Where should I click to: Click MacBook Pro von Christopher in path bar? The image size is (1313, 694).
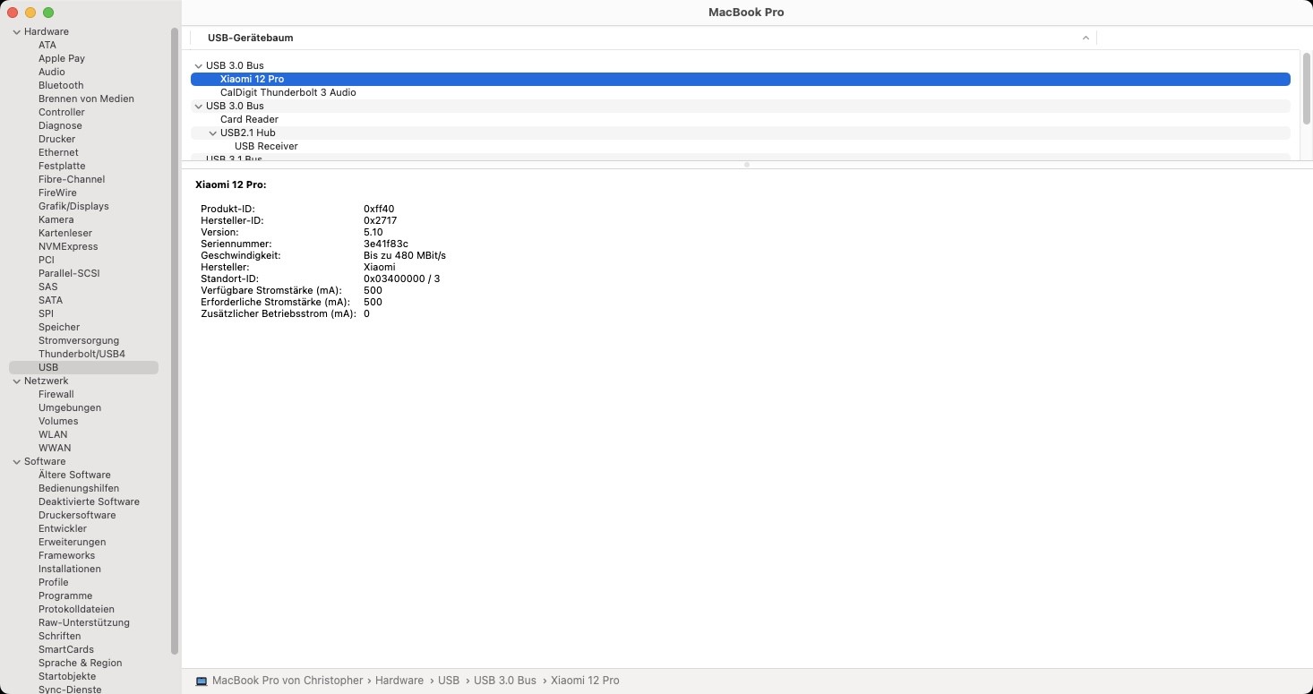pos(287,681)
